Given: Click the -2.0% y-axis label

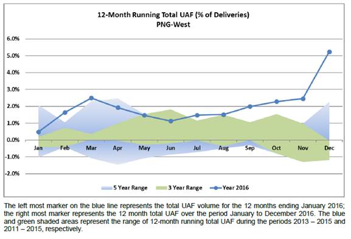Looking at the screenshot, I should click(12, 173).
